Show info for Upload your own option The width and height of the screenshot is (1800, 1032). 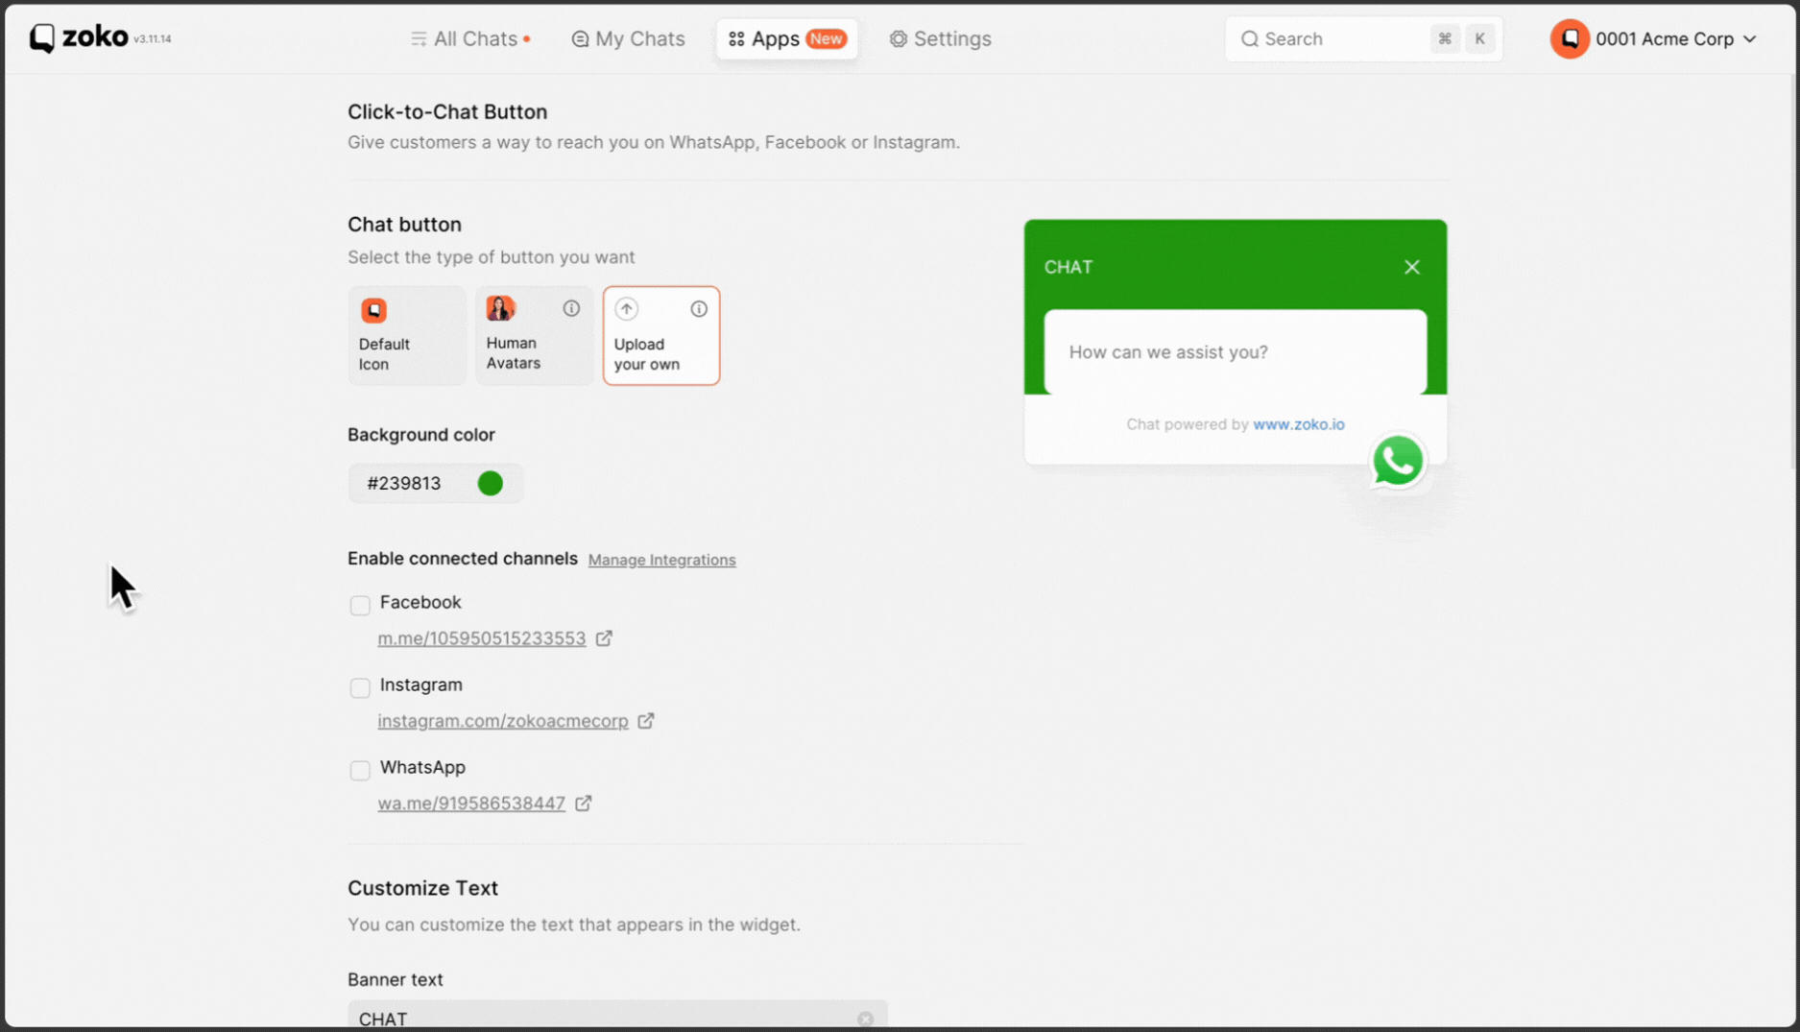click(x=699, y=309)
